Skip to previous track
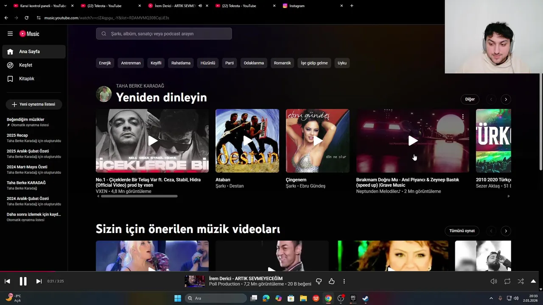Image resolution: width=543 pixels, height=305 pixels. (x=7, y=281)
